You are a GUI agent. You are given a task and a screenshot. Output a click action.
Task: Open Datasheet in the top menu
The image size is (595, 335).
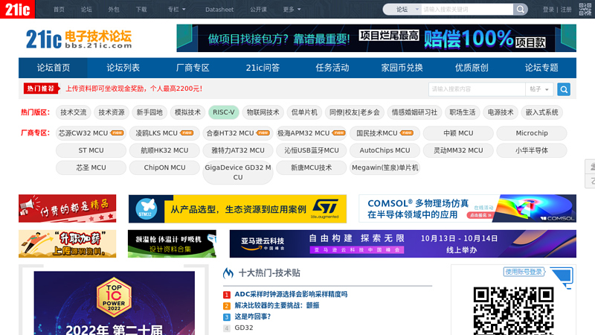tap(219, 10)
